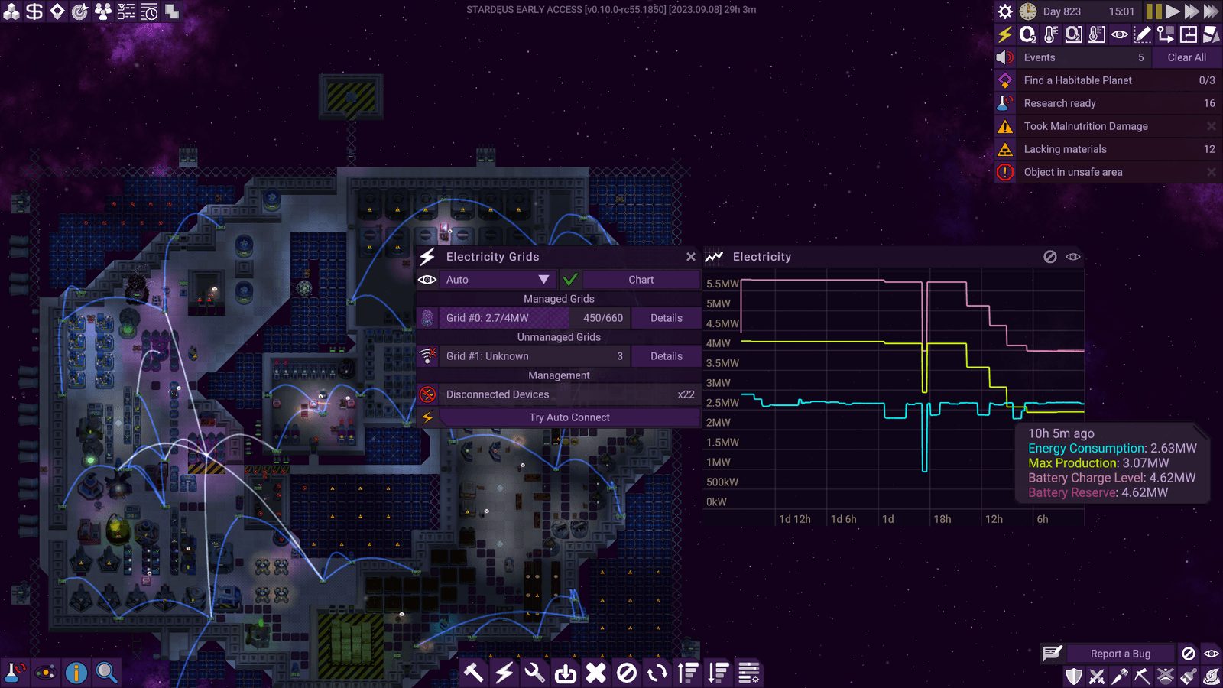Open the target goals icon
The height and width of the screenshot is (688, 1223).
(x=80, y=11)
